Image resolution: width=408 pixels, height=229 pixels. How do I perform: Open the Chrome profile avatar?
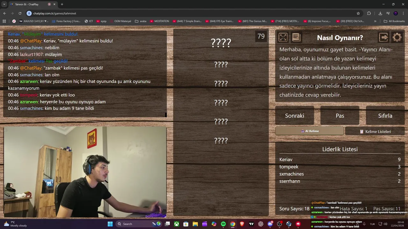click(x=396, y=13)
